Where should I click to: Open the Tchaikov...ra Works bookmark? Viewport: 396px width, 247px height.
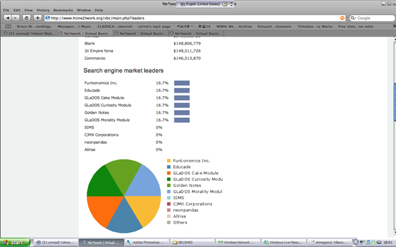[x=315, y=27]
